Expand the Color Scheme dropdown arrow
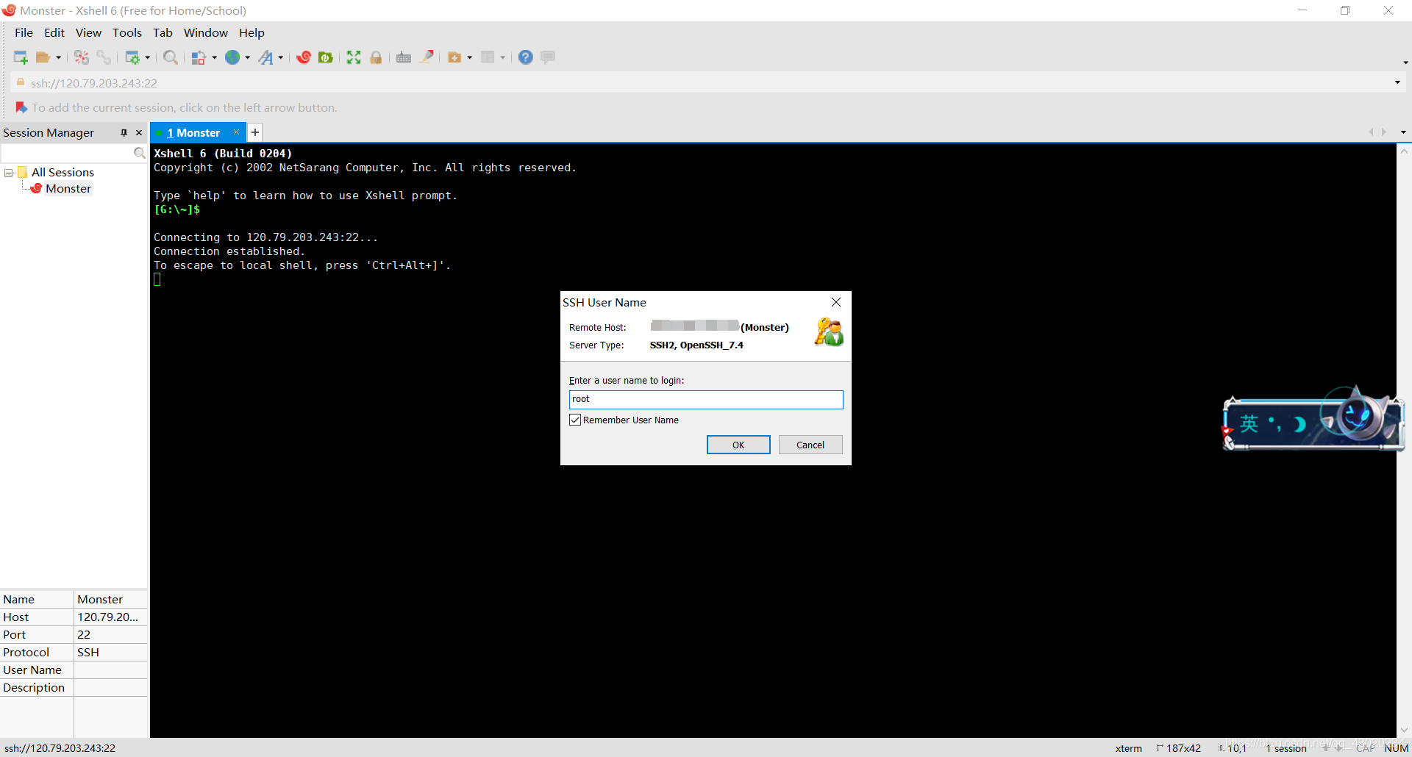The height and width of the screenshot is (757, 1412). (x=215, y=57)
